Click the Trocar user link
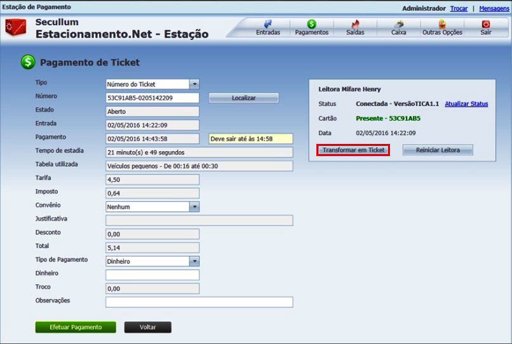Image resolution: width=512 pixels, height=344 pixels. 459,8
